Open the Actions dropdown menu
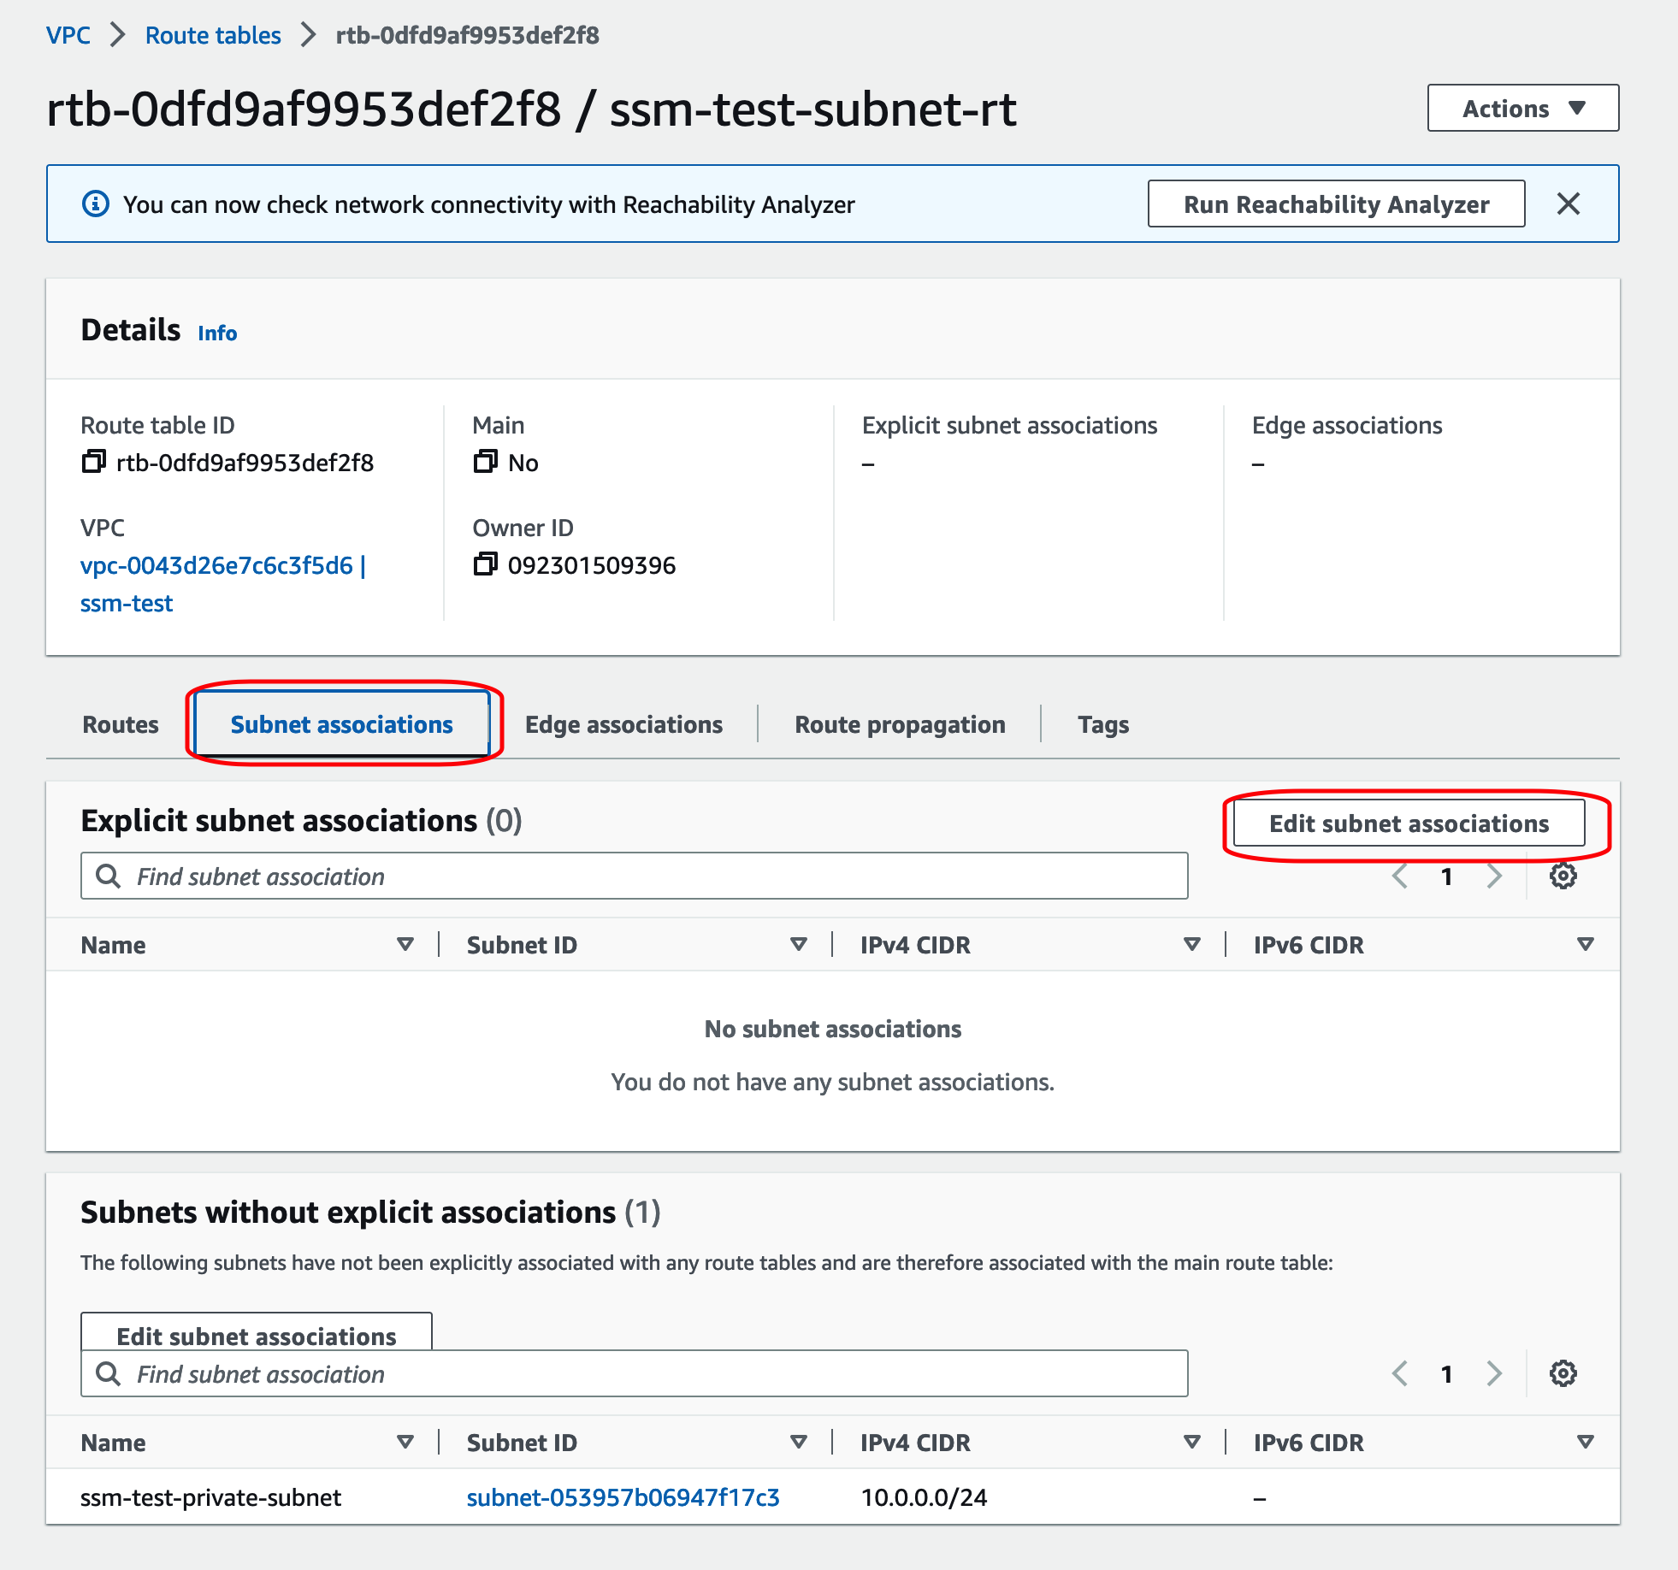Viewport: 1678px width, 1570px height. (x=1522, y=109)
